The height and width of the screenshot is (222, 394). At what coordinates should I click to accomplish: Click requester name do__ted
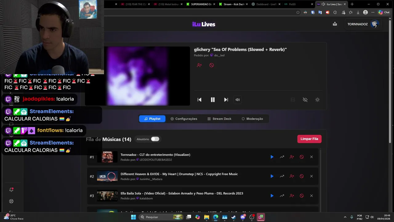pos(219,55)
